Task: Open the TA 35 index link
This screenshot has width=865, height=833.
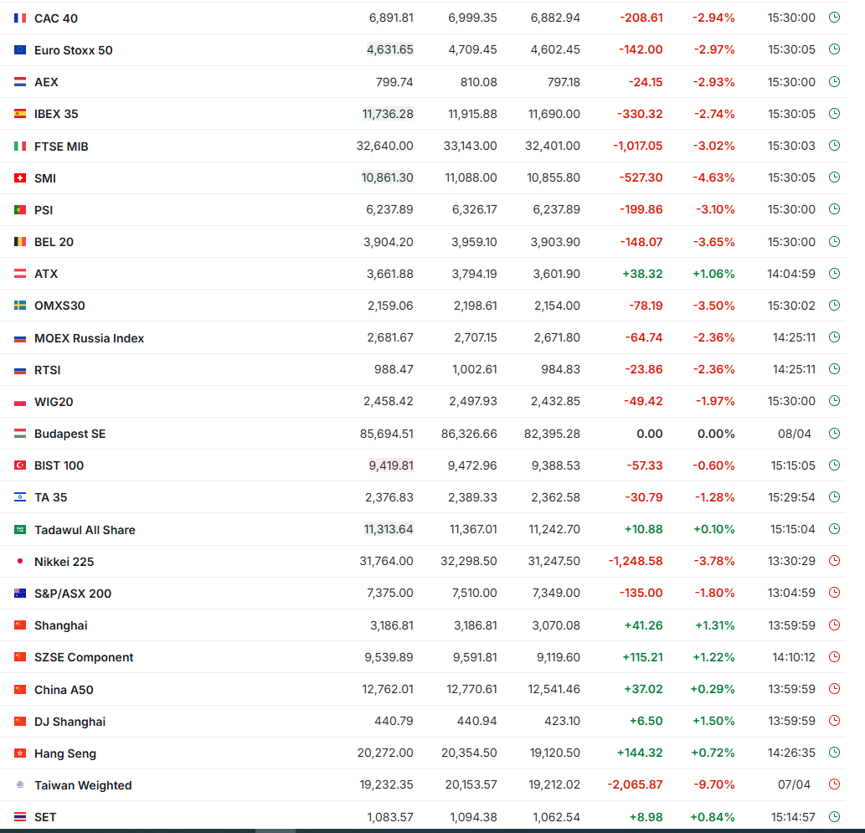Action: tap(51, 497)
